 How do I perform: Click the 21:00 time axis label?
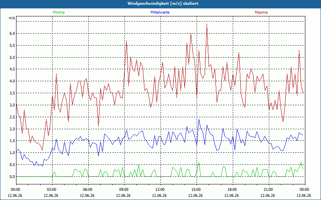pos(269,190)
